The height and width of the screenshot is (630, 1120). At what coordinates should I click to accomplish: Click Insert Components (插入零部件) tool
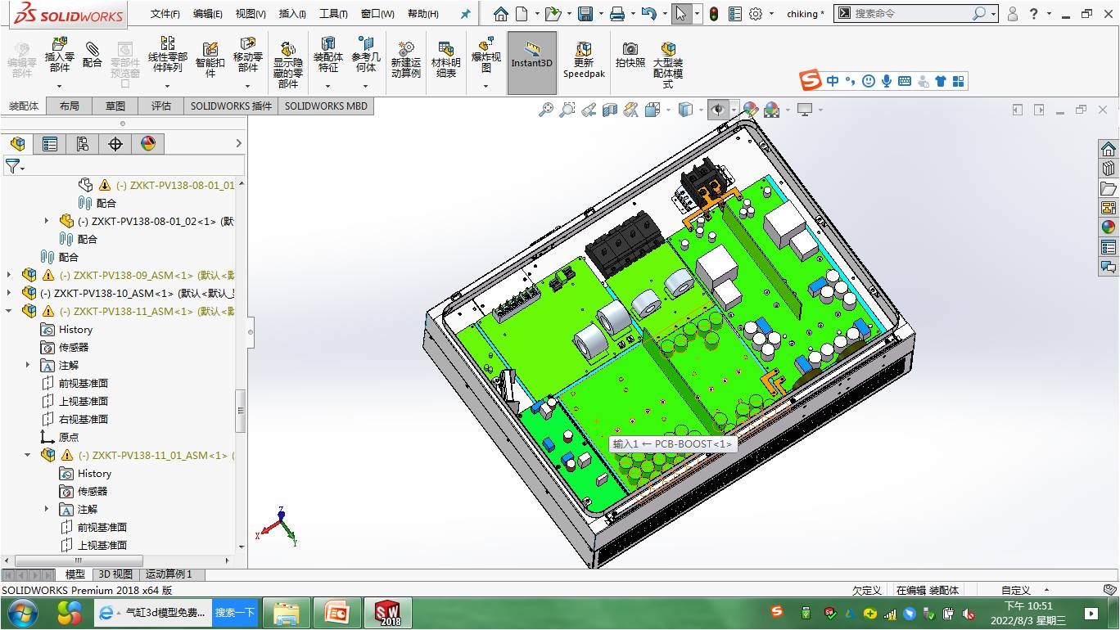pos(59,56)
